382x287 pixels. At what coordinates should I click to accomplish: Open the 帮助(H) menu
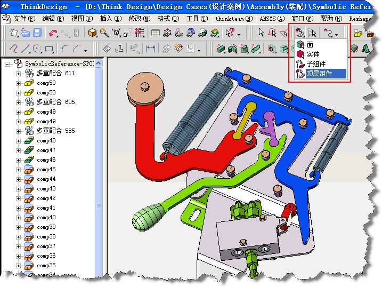pyautogui.click(x=331, y=19)
